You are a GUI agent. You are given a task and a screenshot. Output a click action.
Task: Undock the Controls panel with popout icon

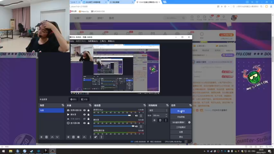pyautogui.click(x=190, y=105)
